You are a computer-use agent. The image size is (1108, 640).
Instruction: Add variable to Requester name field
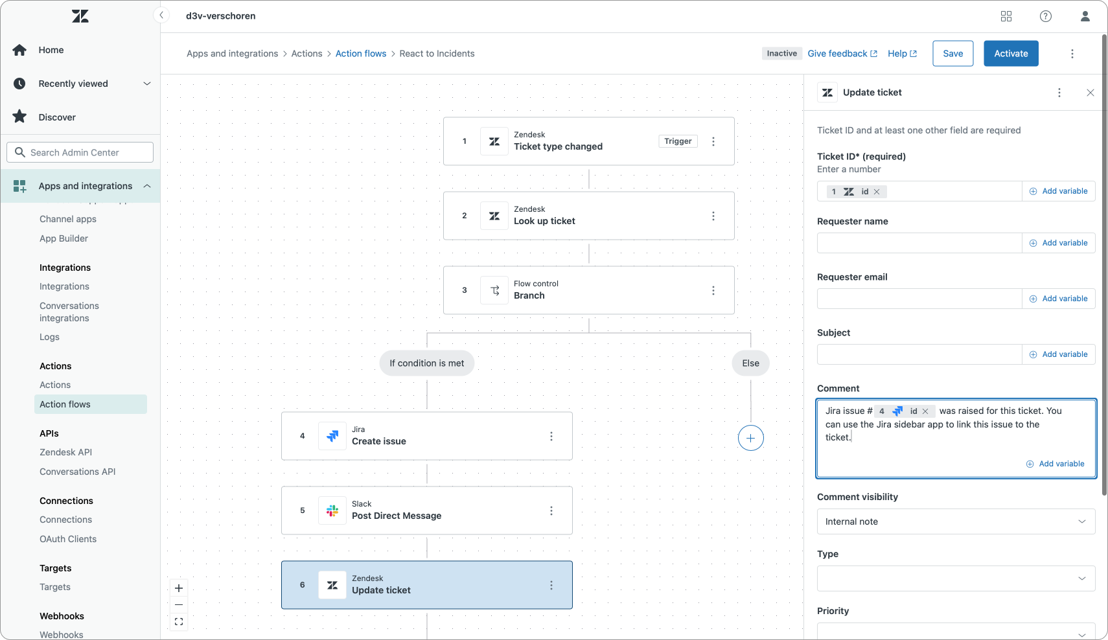coord(1059,243)
